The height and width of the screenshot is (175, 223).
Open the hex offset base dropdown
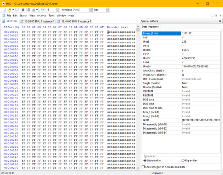pos(107,10)
